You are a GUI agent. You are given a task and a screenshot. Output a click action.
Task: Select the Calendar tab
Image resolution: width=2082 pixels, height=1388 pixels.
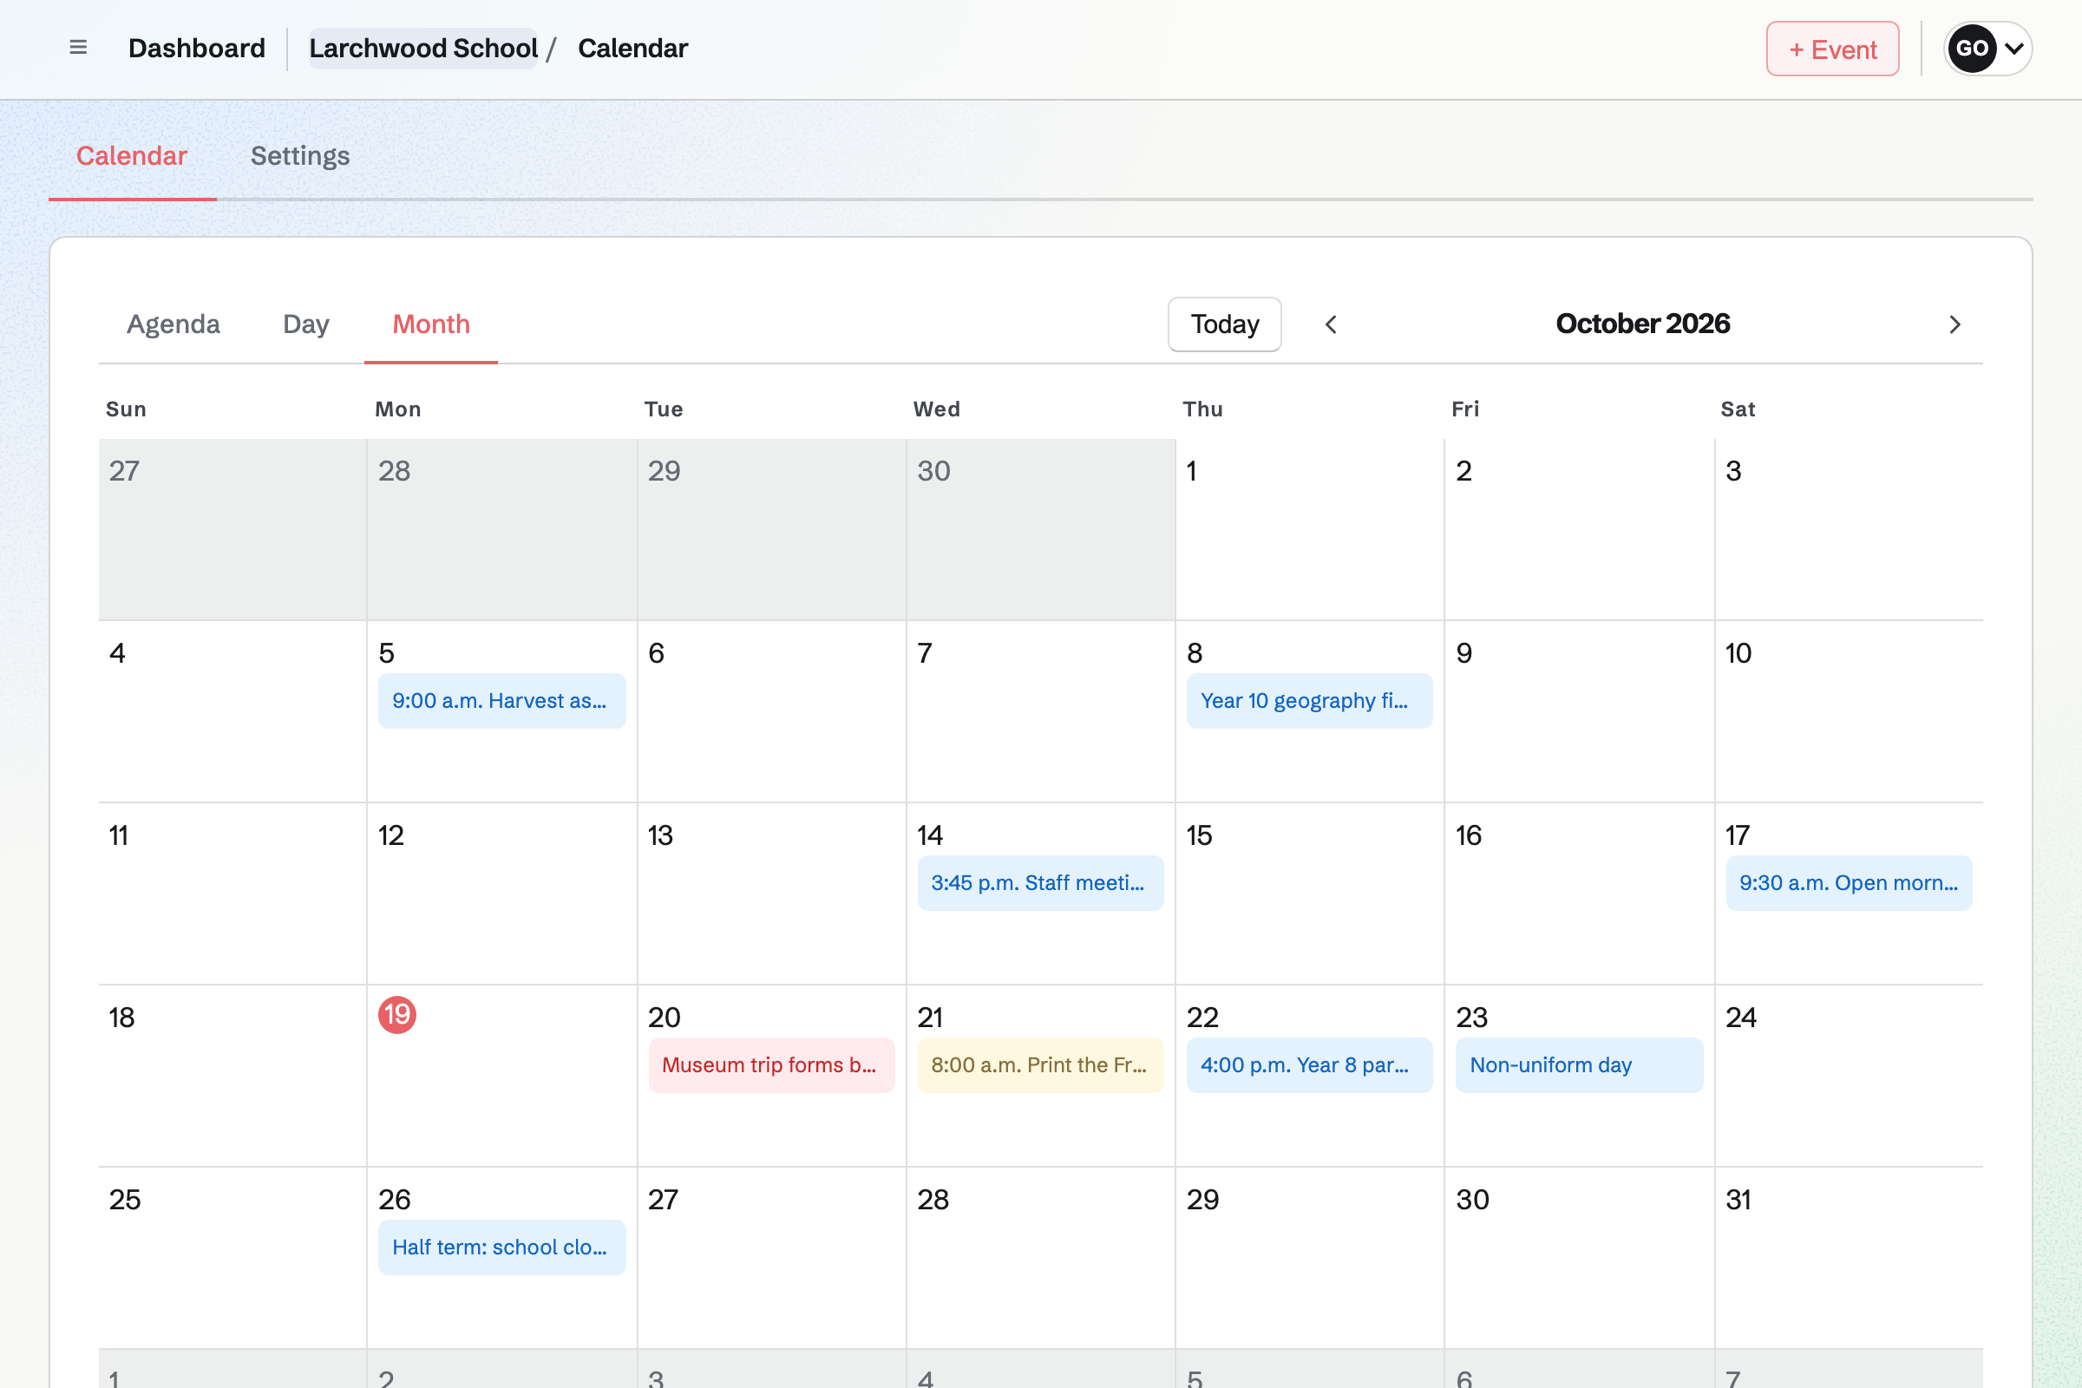[132, 156]
